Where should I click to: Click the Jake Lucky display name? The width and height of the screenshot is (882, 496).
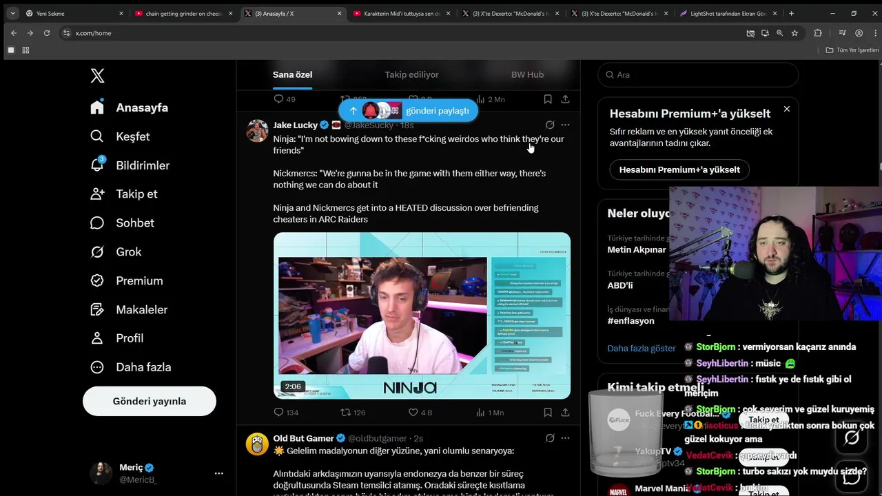[295, 125]
